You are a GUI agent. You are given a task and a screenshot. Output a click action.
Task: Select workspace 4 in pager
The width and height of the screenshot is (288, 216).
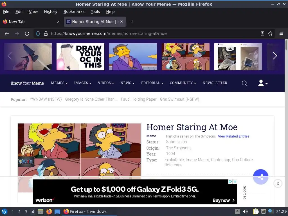pos(33,212)
